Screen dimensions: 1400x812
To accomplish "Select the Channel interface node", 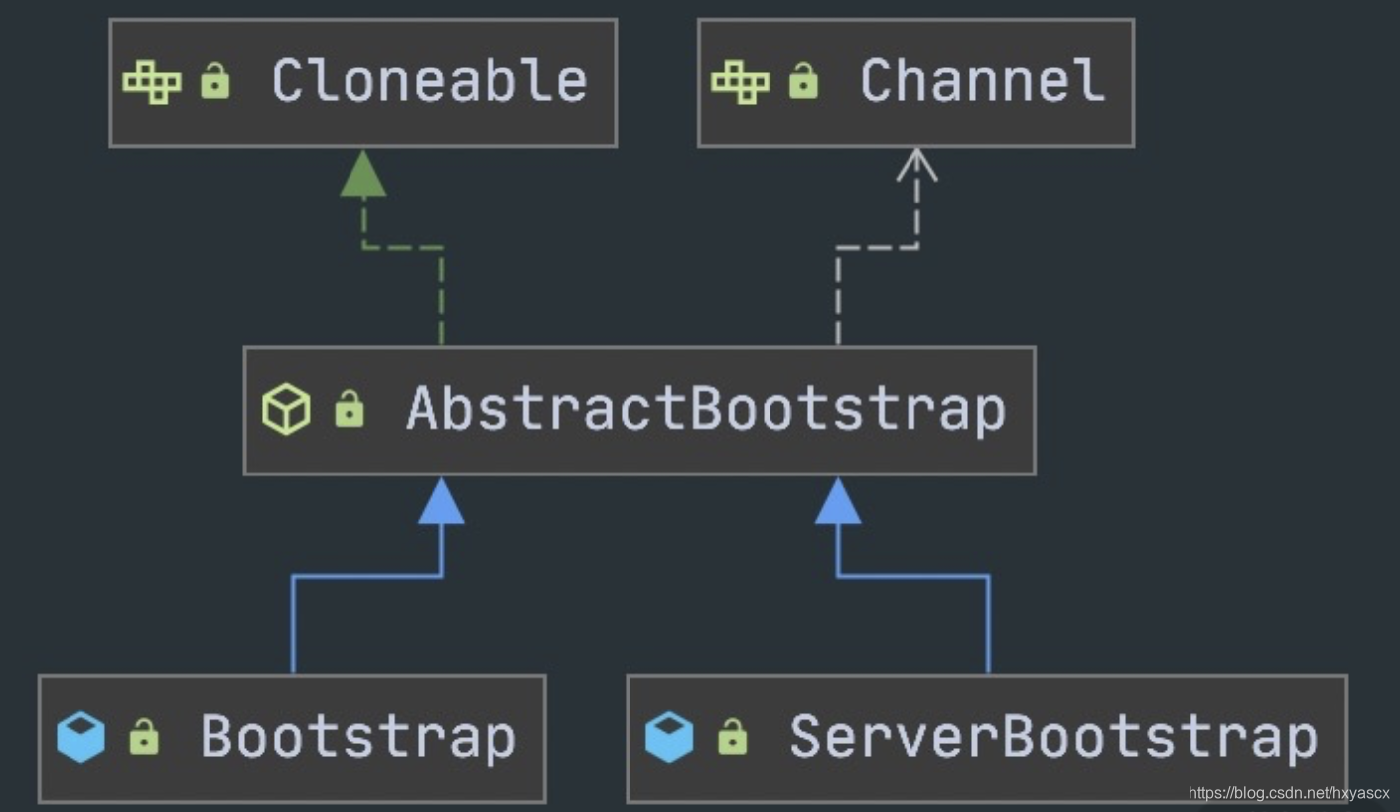I will click(915, 82).
